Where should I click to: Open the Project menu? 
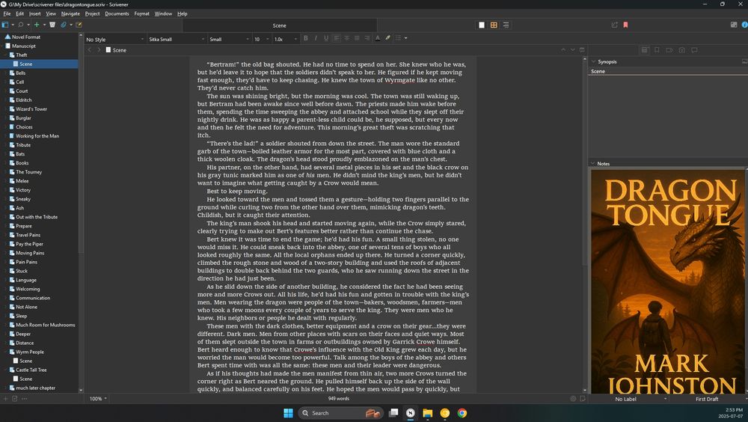93,13
